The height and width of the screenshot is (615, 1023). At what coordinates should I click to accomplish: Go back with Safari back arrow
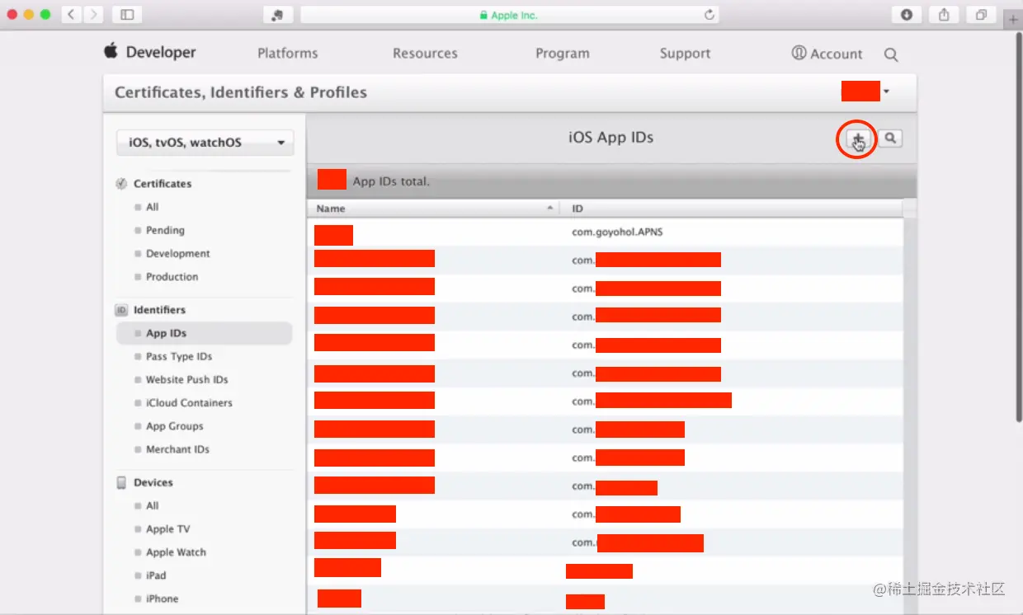pyautogui.click(x=72, y=15)
